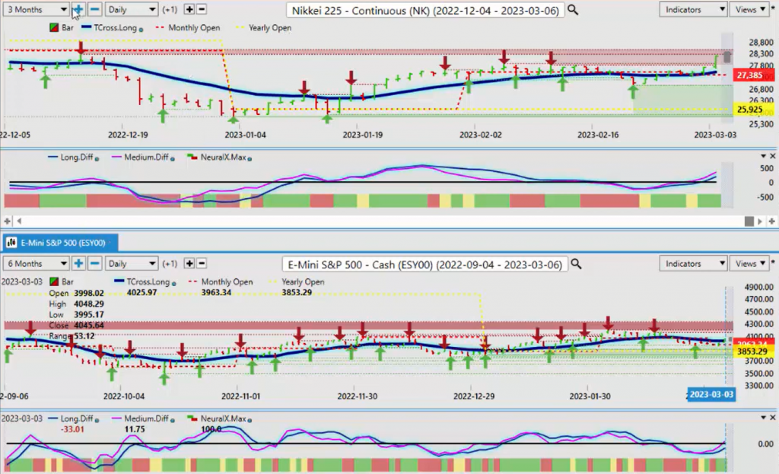Click the scrollbar's right arrow
The image size is (779, 474).
click(x=760, y=221)
